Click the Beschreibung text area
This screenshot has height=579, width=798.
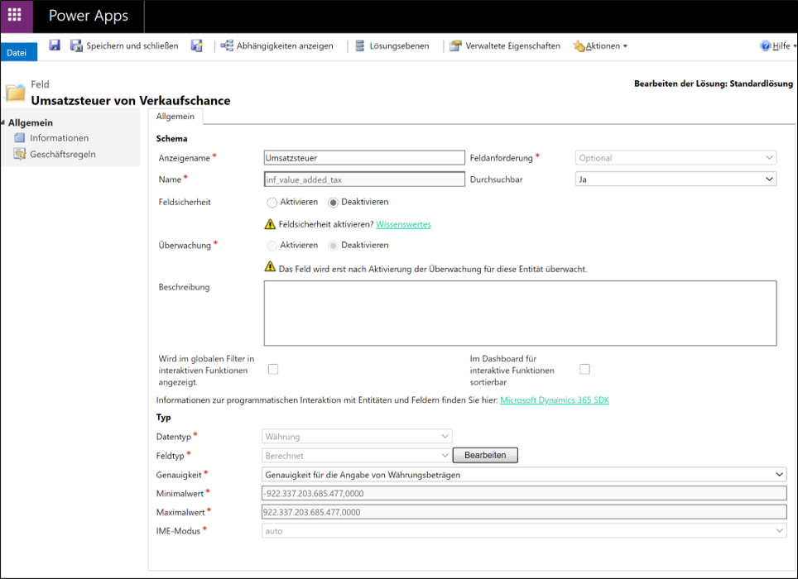click(x=520, y=313)
